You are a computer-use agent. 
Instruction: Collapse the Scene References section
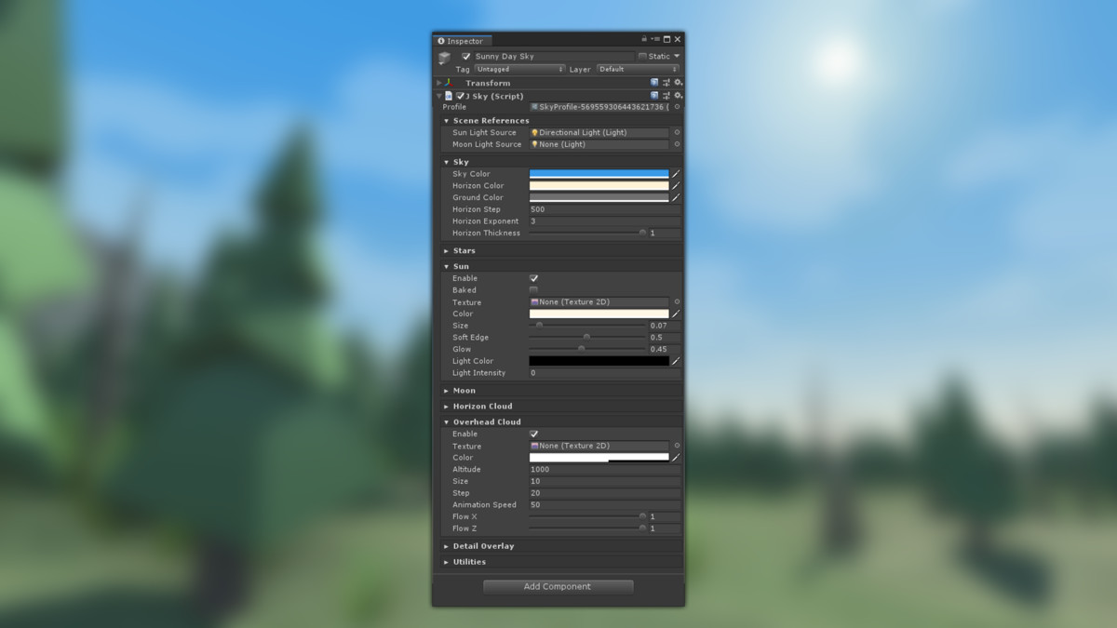[447, 121]
